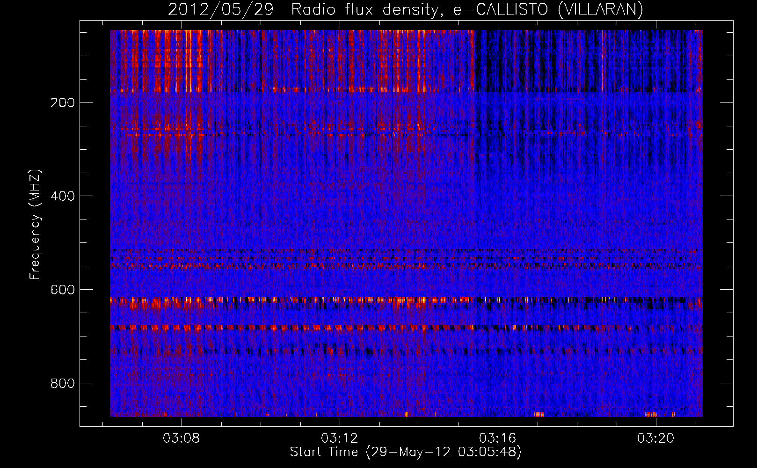Select the 600 frequency tick label
The width and height of the screenshot is (757, 468).
63,290
